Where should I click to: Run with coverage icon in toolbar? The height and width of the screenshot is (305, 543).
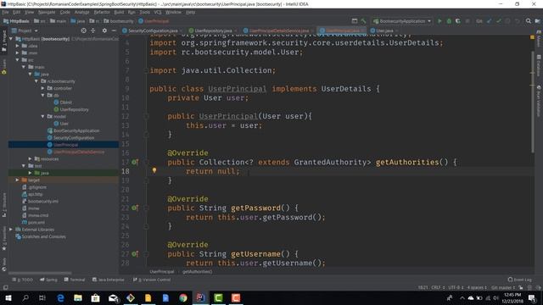tap(458, 21)
